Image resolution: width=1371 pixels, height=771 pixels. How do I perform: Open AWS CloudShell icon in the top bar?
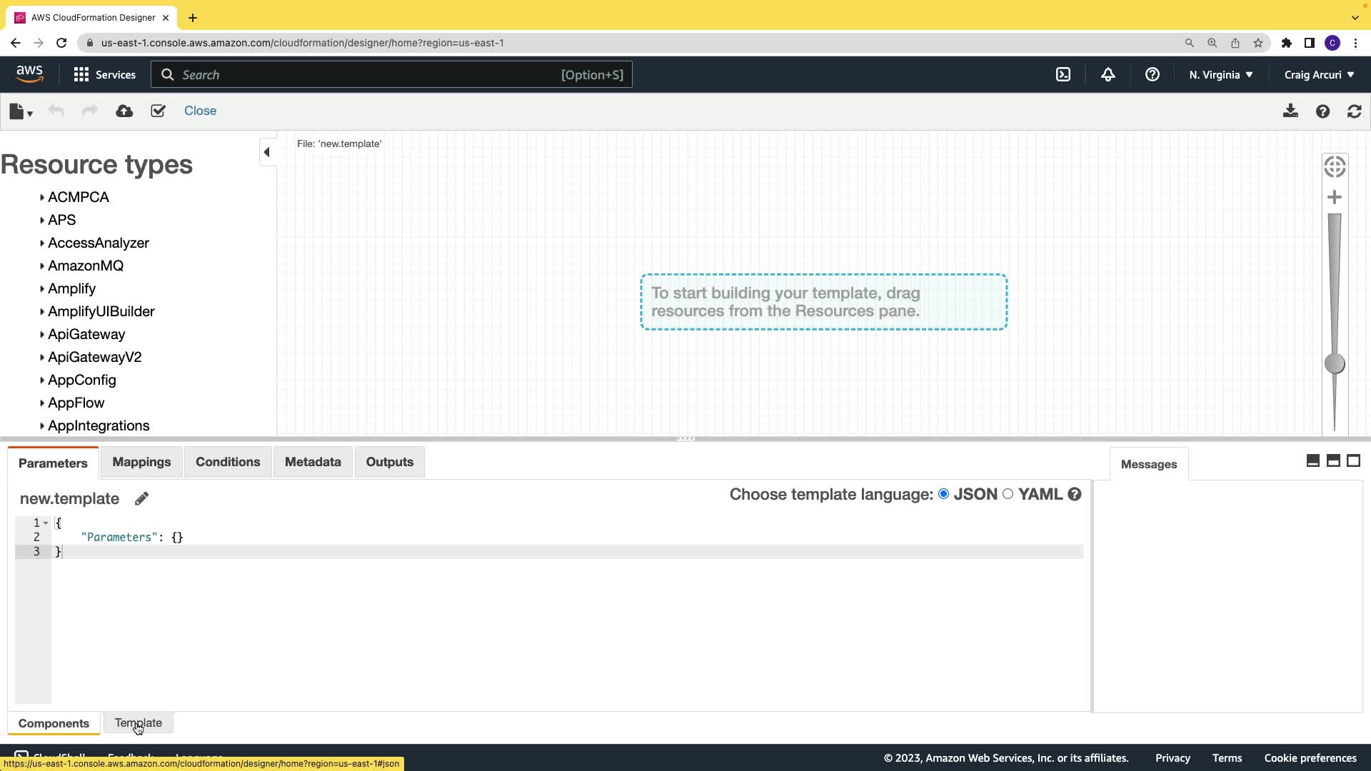tap(1063, 75)
